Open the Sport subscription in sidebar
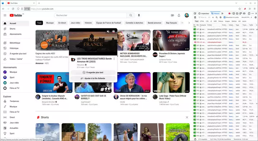 tap(12, 77)
